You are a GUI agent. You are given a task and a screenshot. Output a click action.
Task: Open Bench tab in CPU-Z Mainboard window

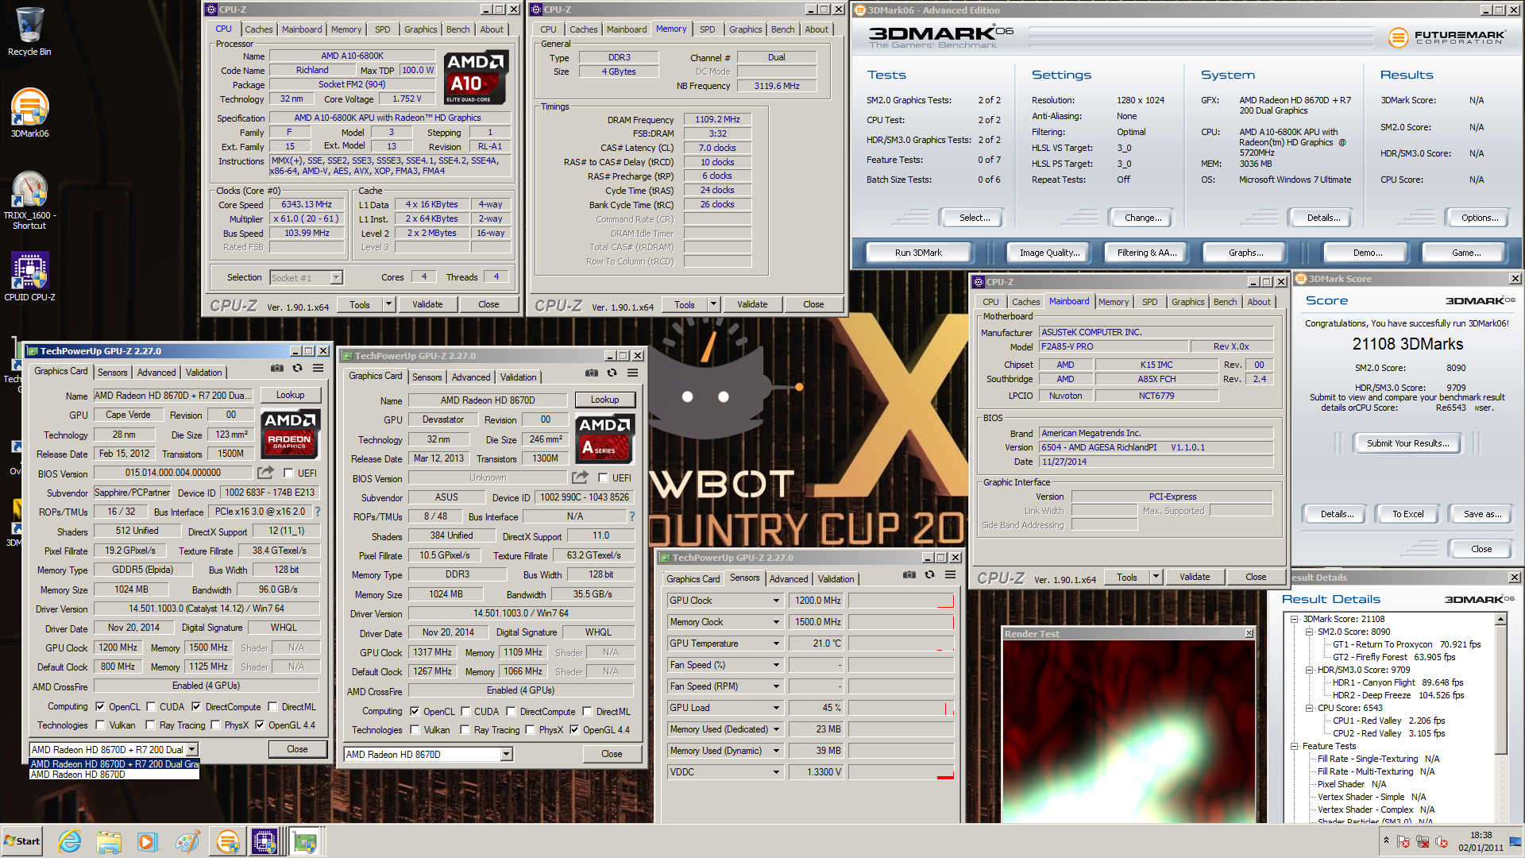[x=1225, y=302]
